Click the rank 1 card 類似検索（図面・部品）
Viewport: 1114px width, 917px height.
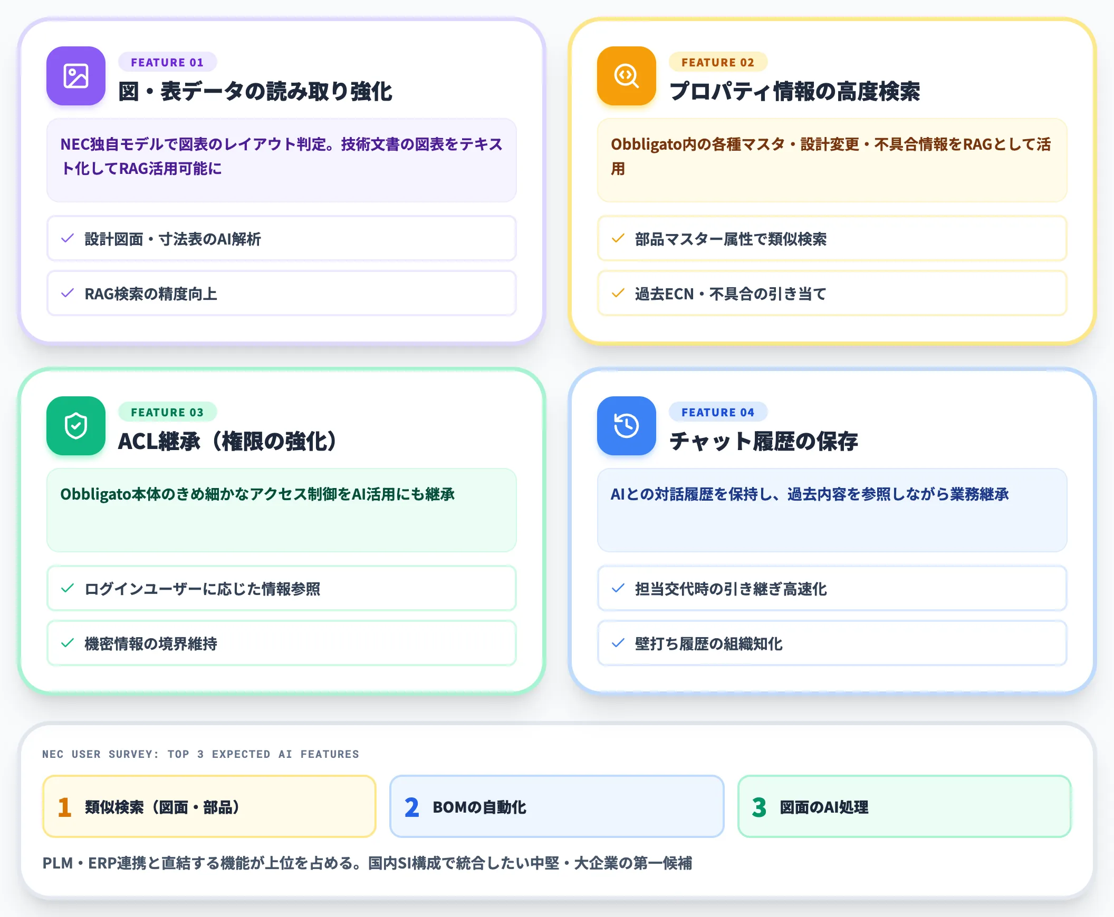(209, 806)
